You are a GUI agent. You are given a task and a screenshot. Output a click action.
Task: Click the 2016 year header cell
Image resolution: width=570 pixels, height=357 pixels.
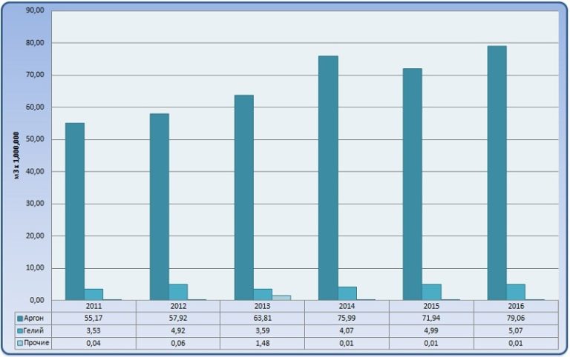pyautogui.click(x=516, y=306)
